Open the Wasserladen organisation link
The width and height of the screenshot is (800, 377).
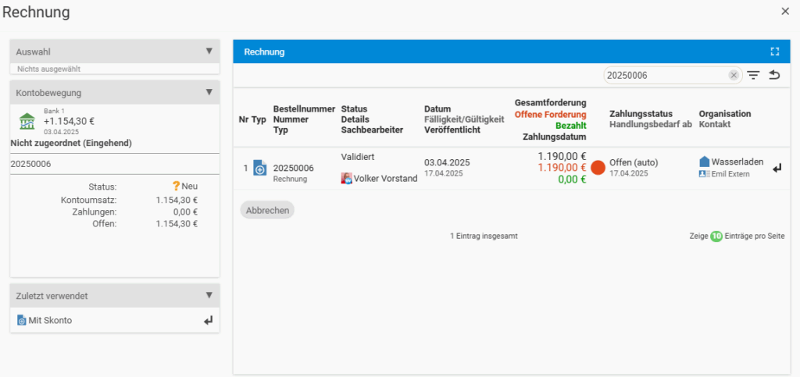tap(737, 162)
